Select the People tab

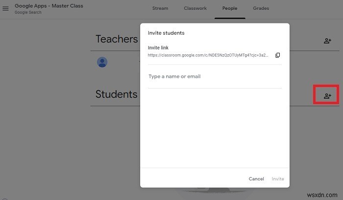click(230, 8)
